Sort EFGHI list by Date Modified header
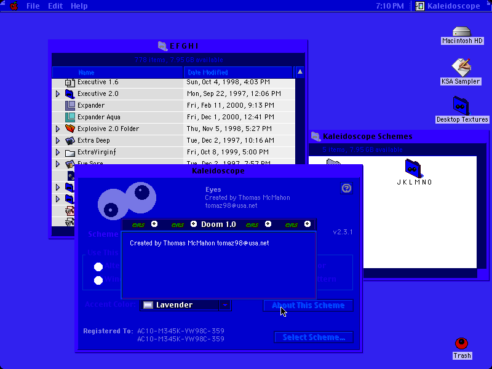Image resolution: width=492 pixels, height=369 pixels. point(238,73)
